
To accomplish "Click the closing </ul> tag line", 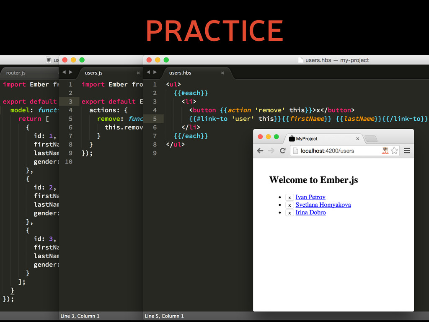I will tap(176, 144).
